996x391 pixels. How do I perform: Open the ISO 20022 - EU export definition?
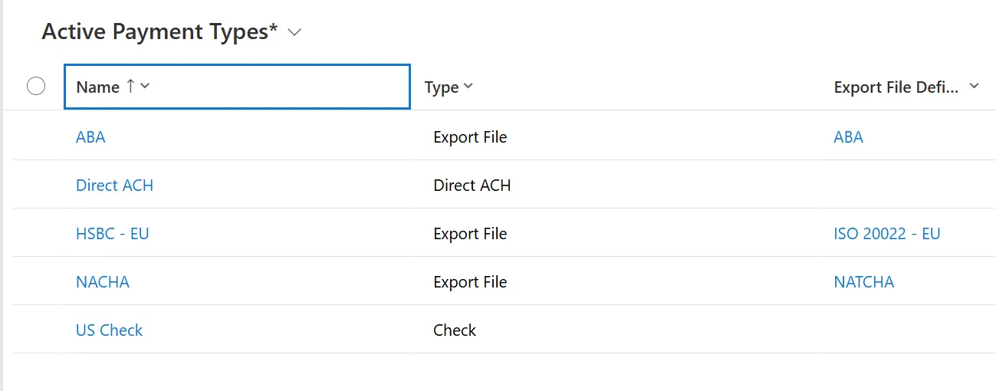coord(886,234)
